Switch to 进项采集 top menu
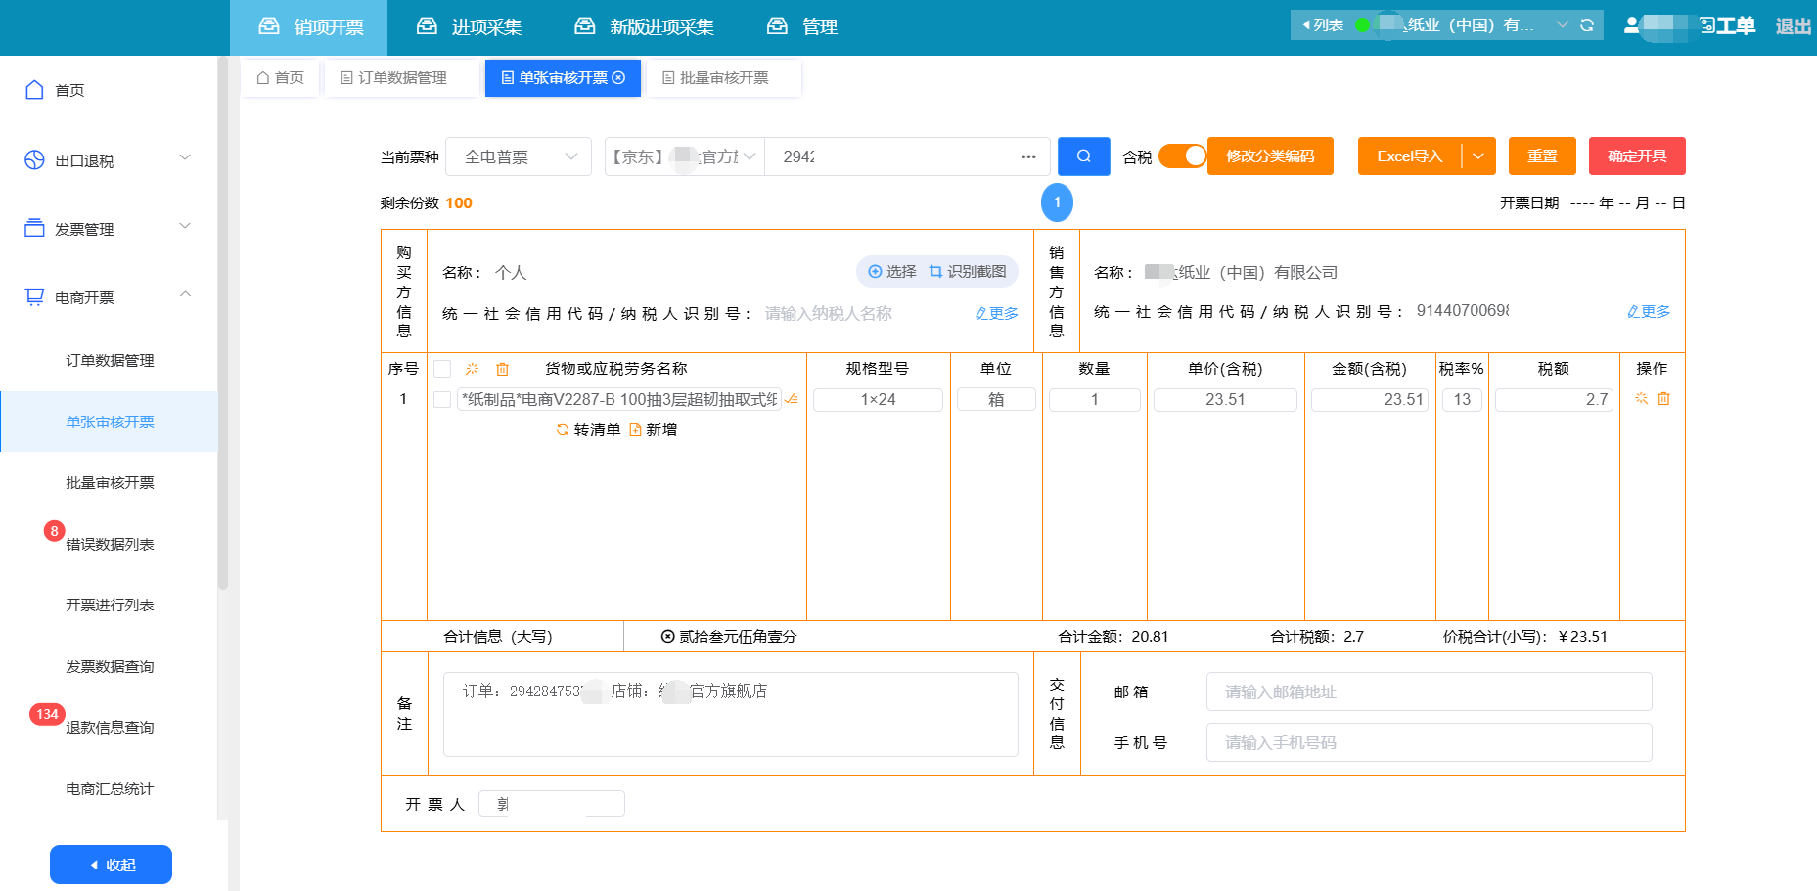 point(469,27)
